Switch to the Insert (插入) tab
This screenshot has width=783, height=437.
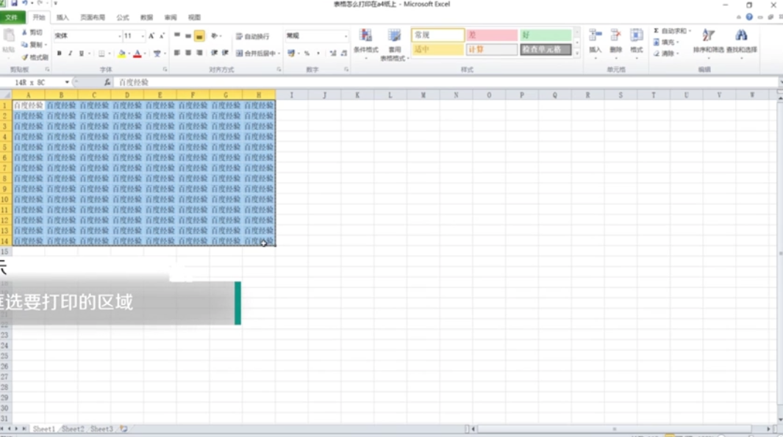click(62, 18)
